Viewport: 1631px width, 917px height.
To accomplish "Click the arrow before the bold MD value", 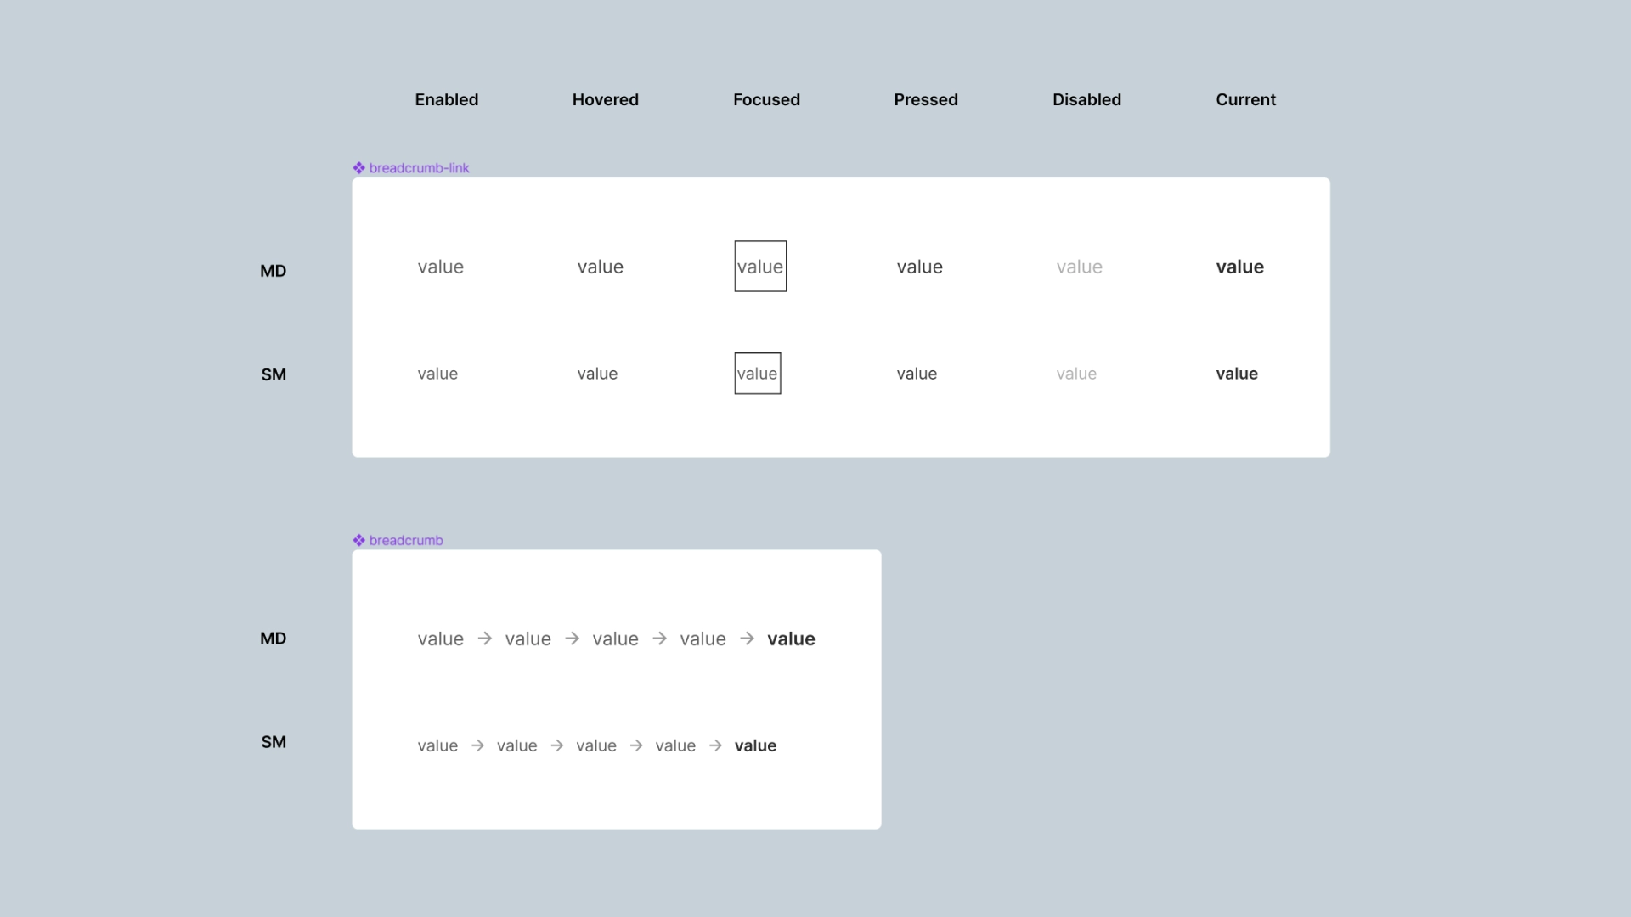I will (747, 639).
